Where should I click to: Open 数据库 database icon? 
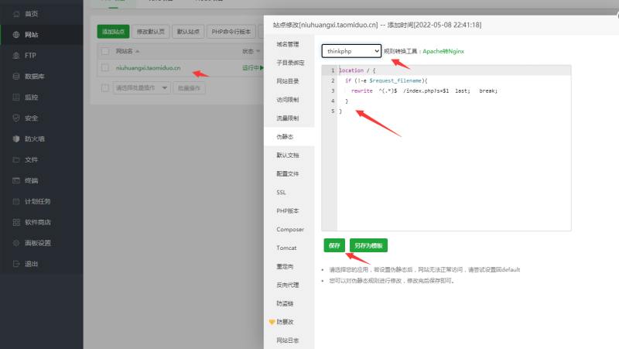point(15,77)
